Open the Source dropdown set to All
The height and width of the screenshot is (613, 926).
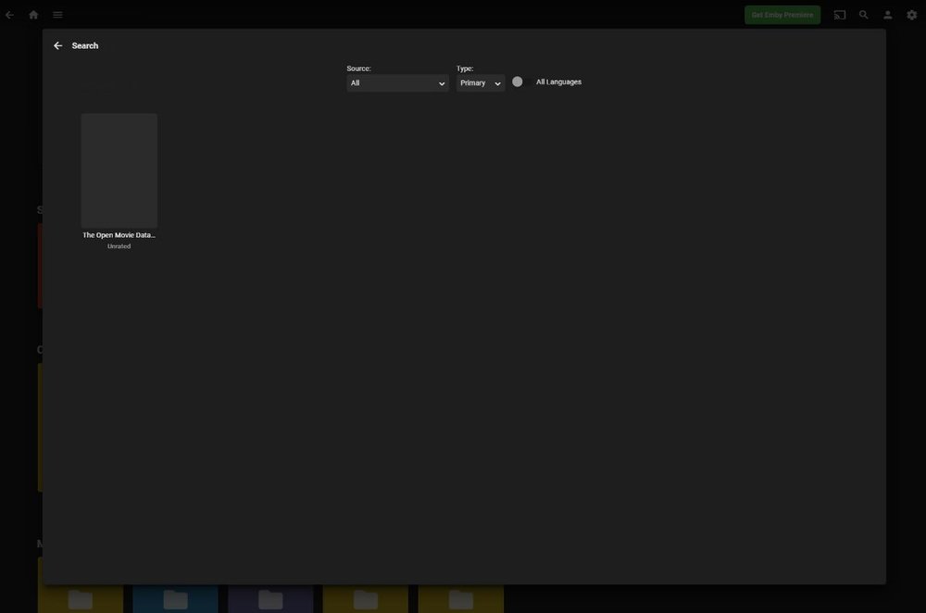[x=397, y=82]
